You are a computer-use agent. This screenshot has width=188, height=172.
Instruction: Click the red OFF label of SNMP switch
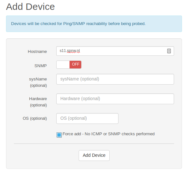tap(76, 65)
